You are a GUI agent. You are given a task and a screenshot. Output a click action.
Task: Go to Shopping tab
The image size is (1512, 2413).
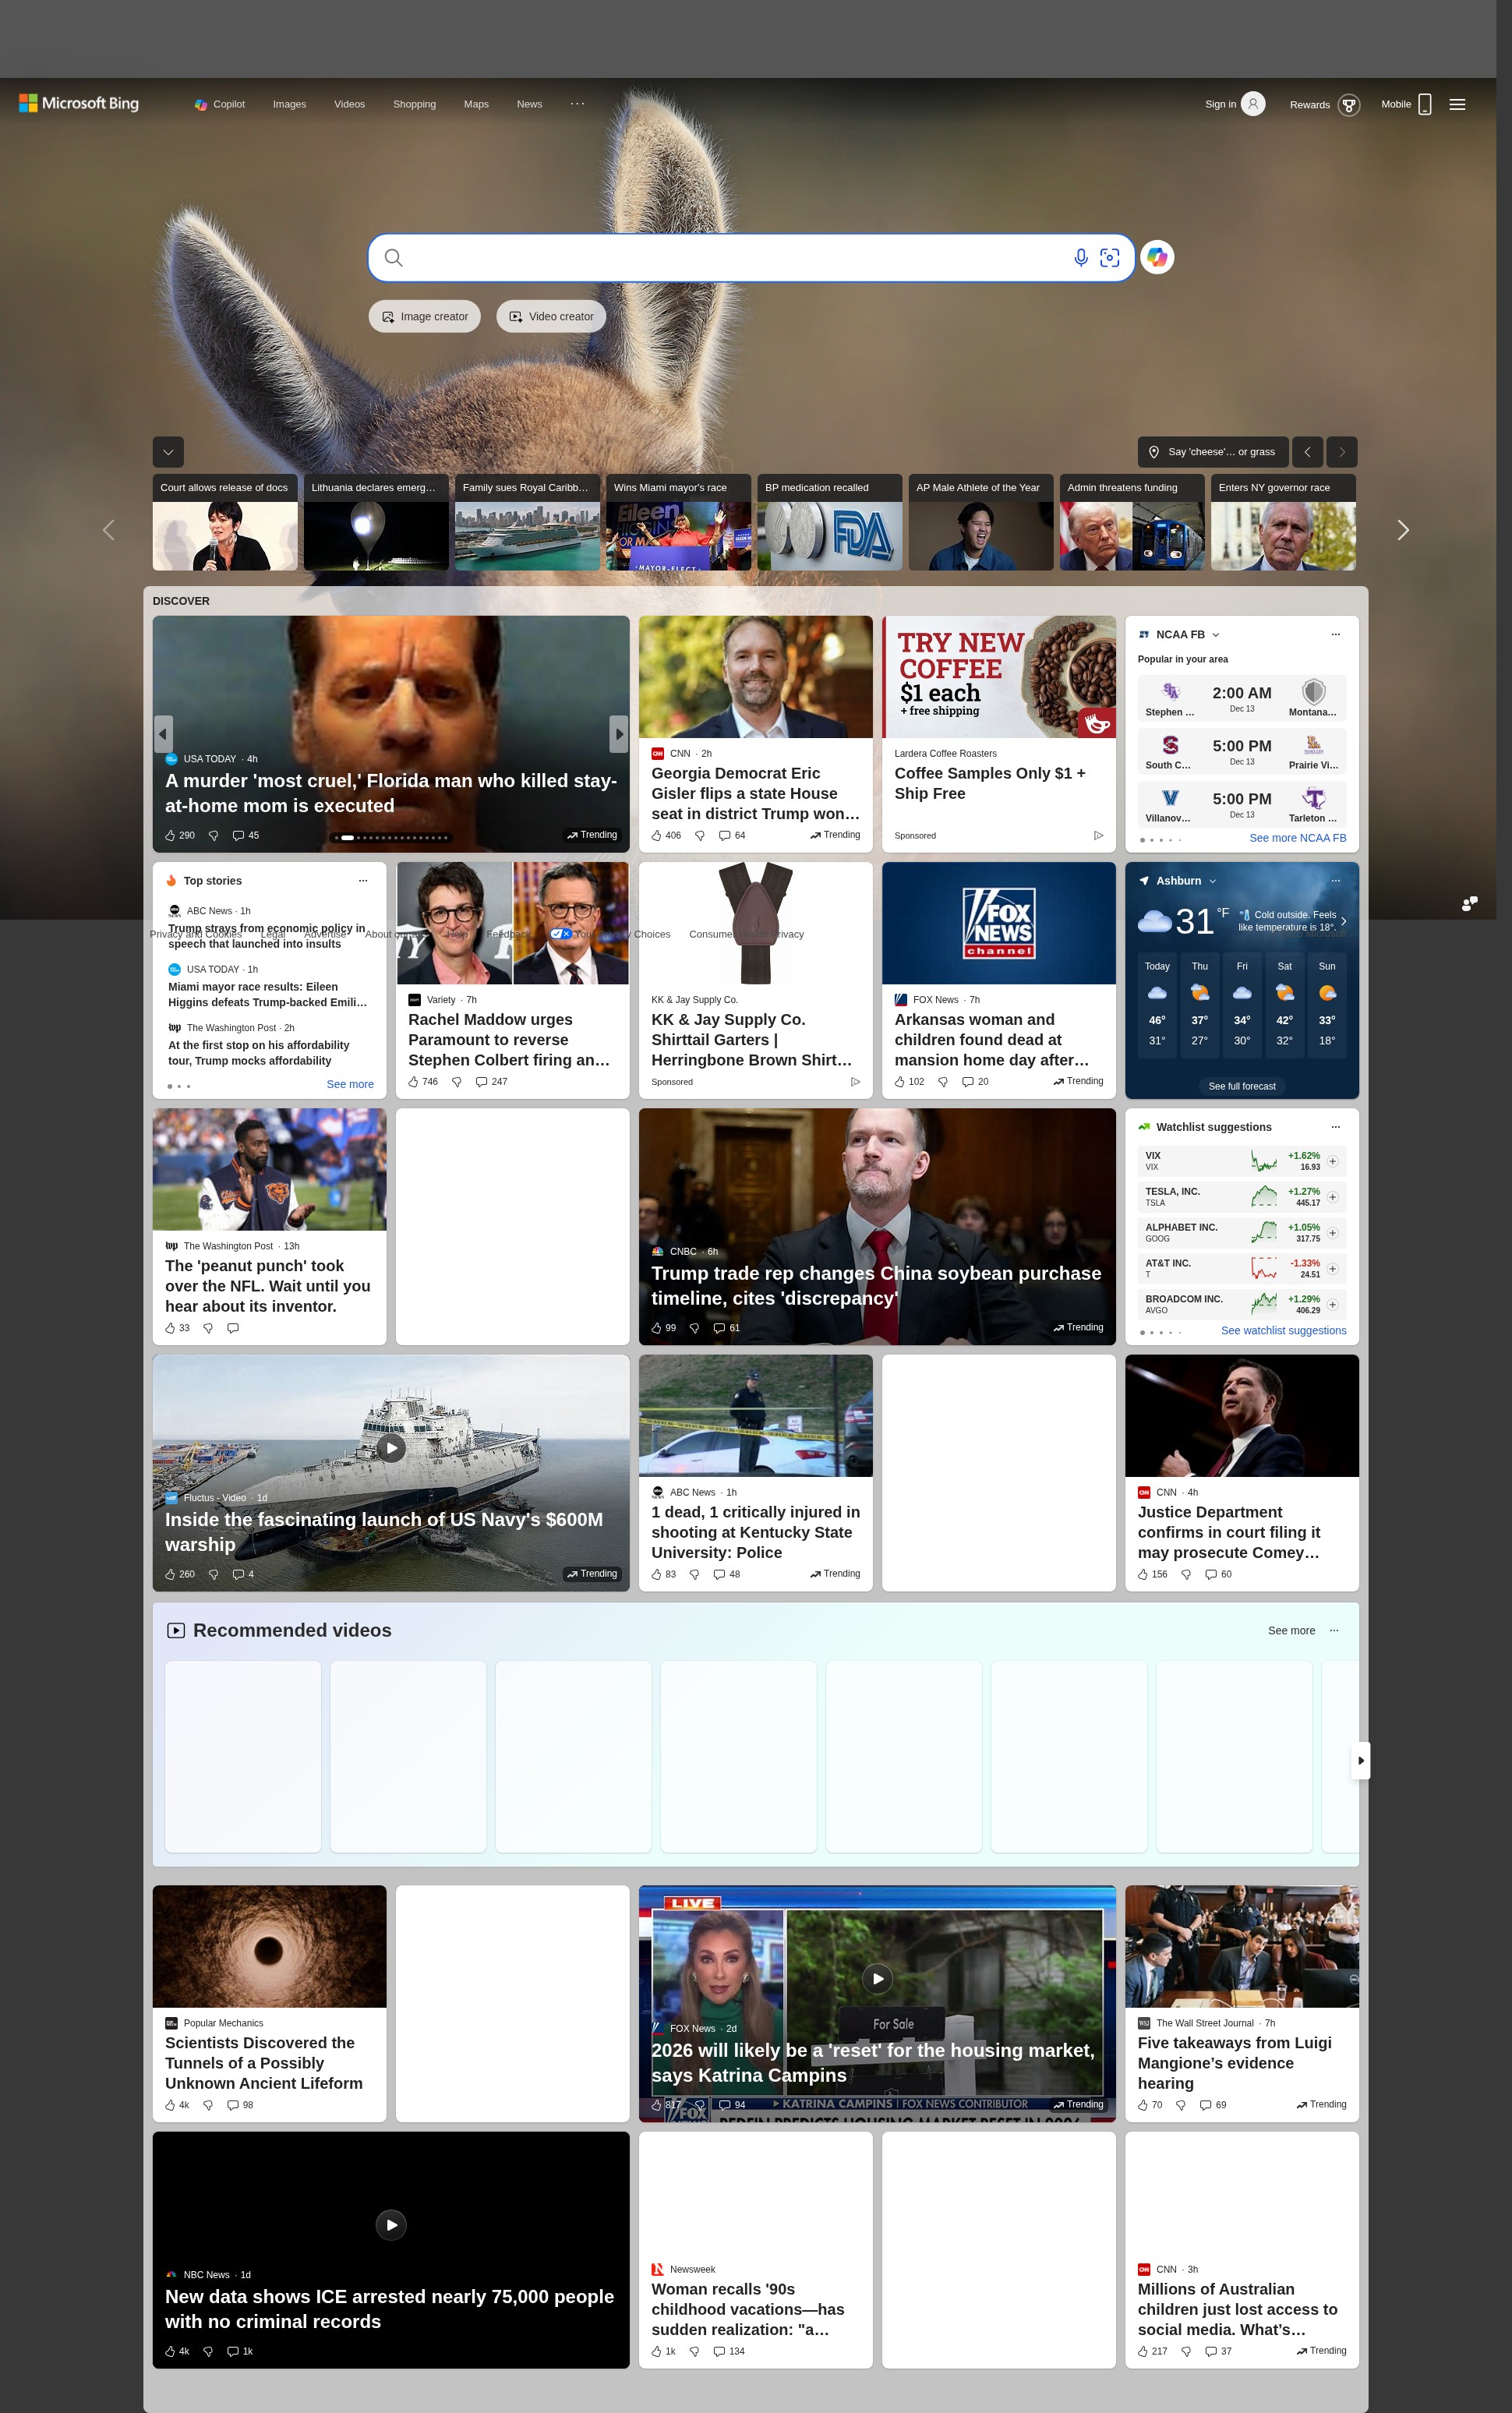[414, 104]
